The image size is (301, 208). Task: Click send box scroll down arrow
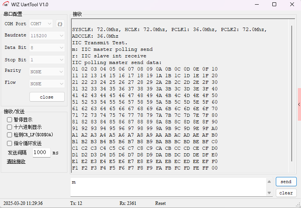point(269,192)
